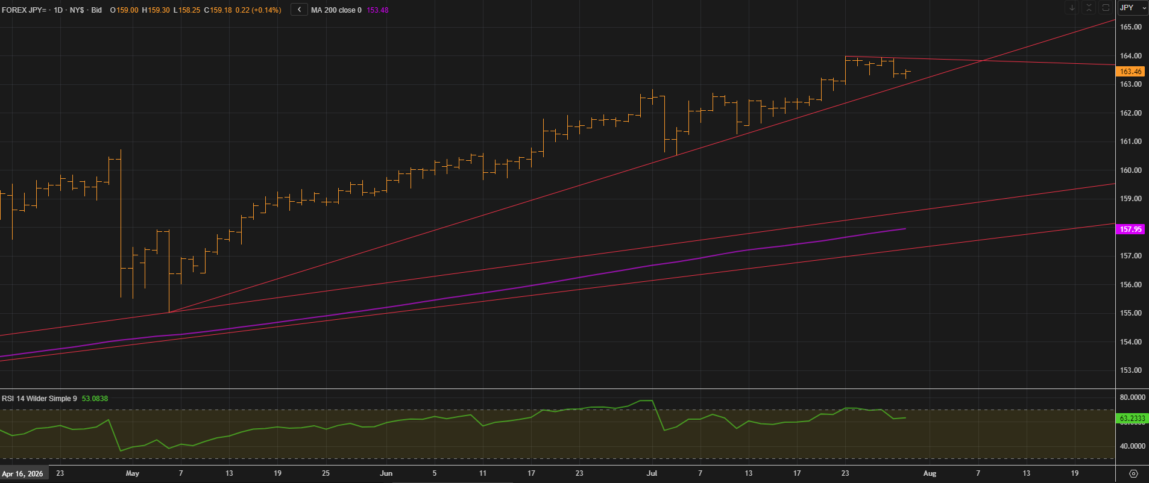
Task: Click the Apr 16, 2026 date label
Action: (x=23, y=474)
